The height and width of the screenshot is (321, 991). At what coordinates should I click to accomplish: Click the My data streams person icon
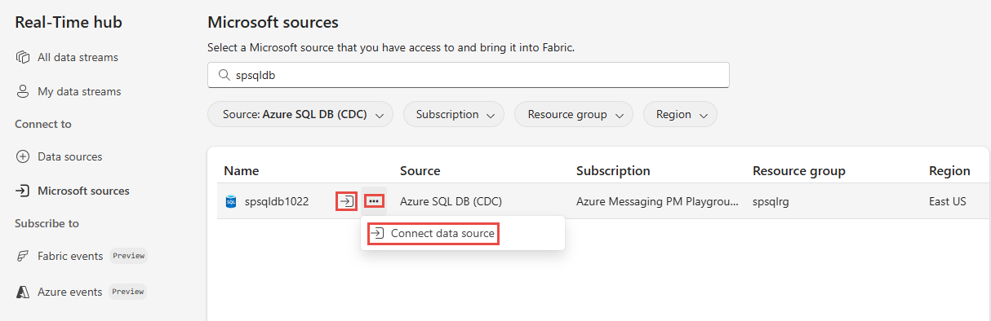click(x=23, y=92)
